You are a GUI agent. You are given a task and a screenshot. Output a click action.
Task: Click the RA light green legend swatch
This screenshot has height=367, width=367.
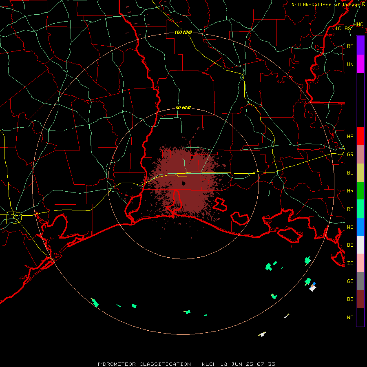tap(360, 209)
